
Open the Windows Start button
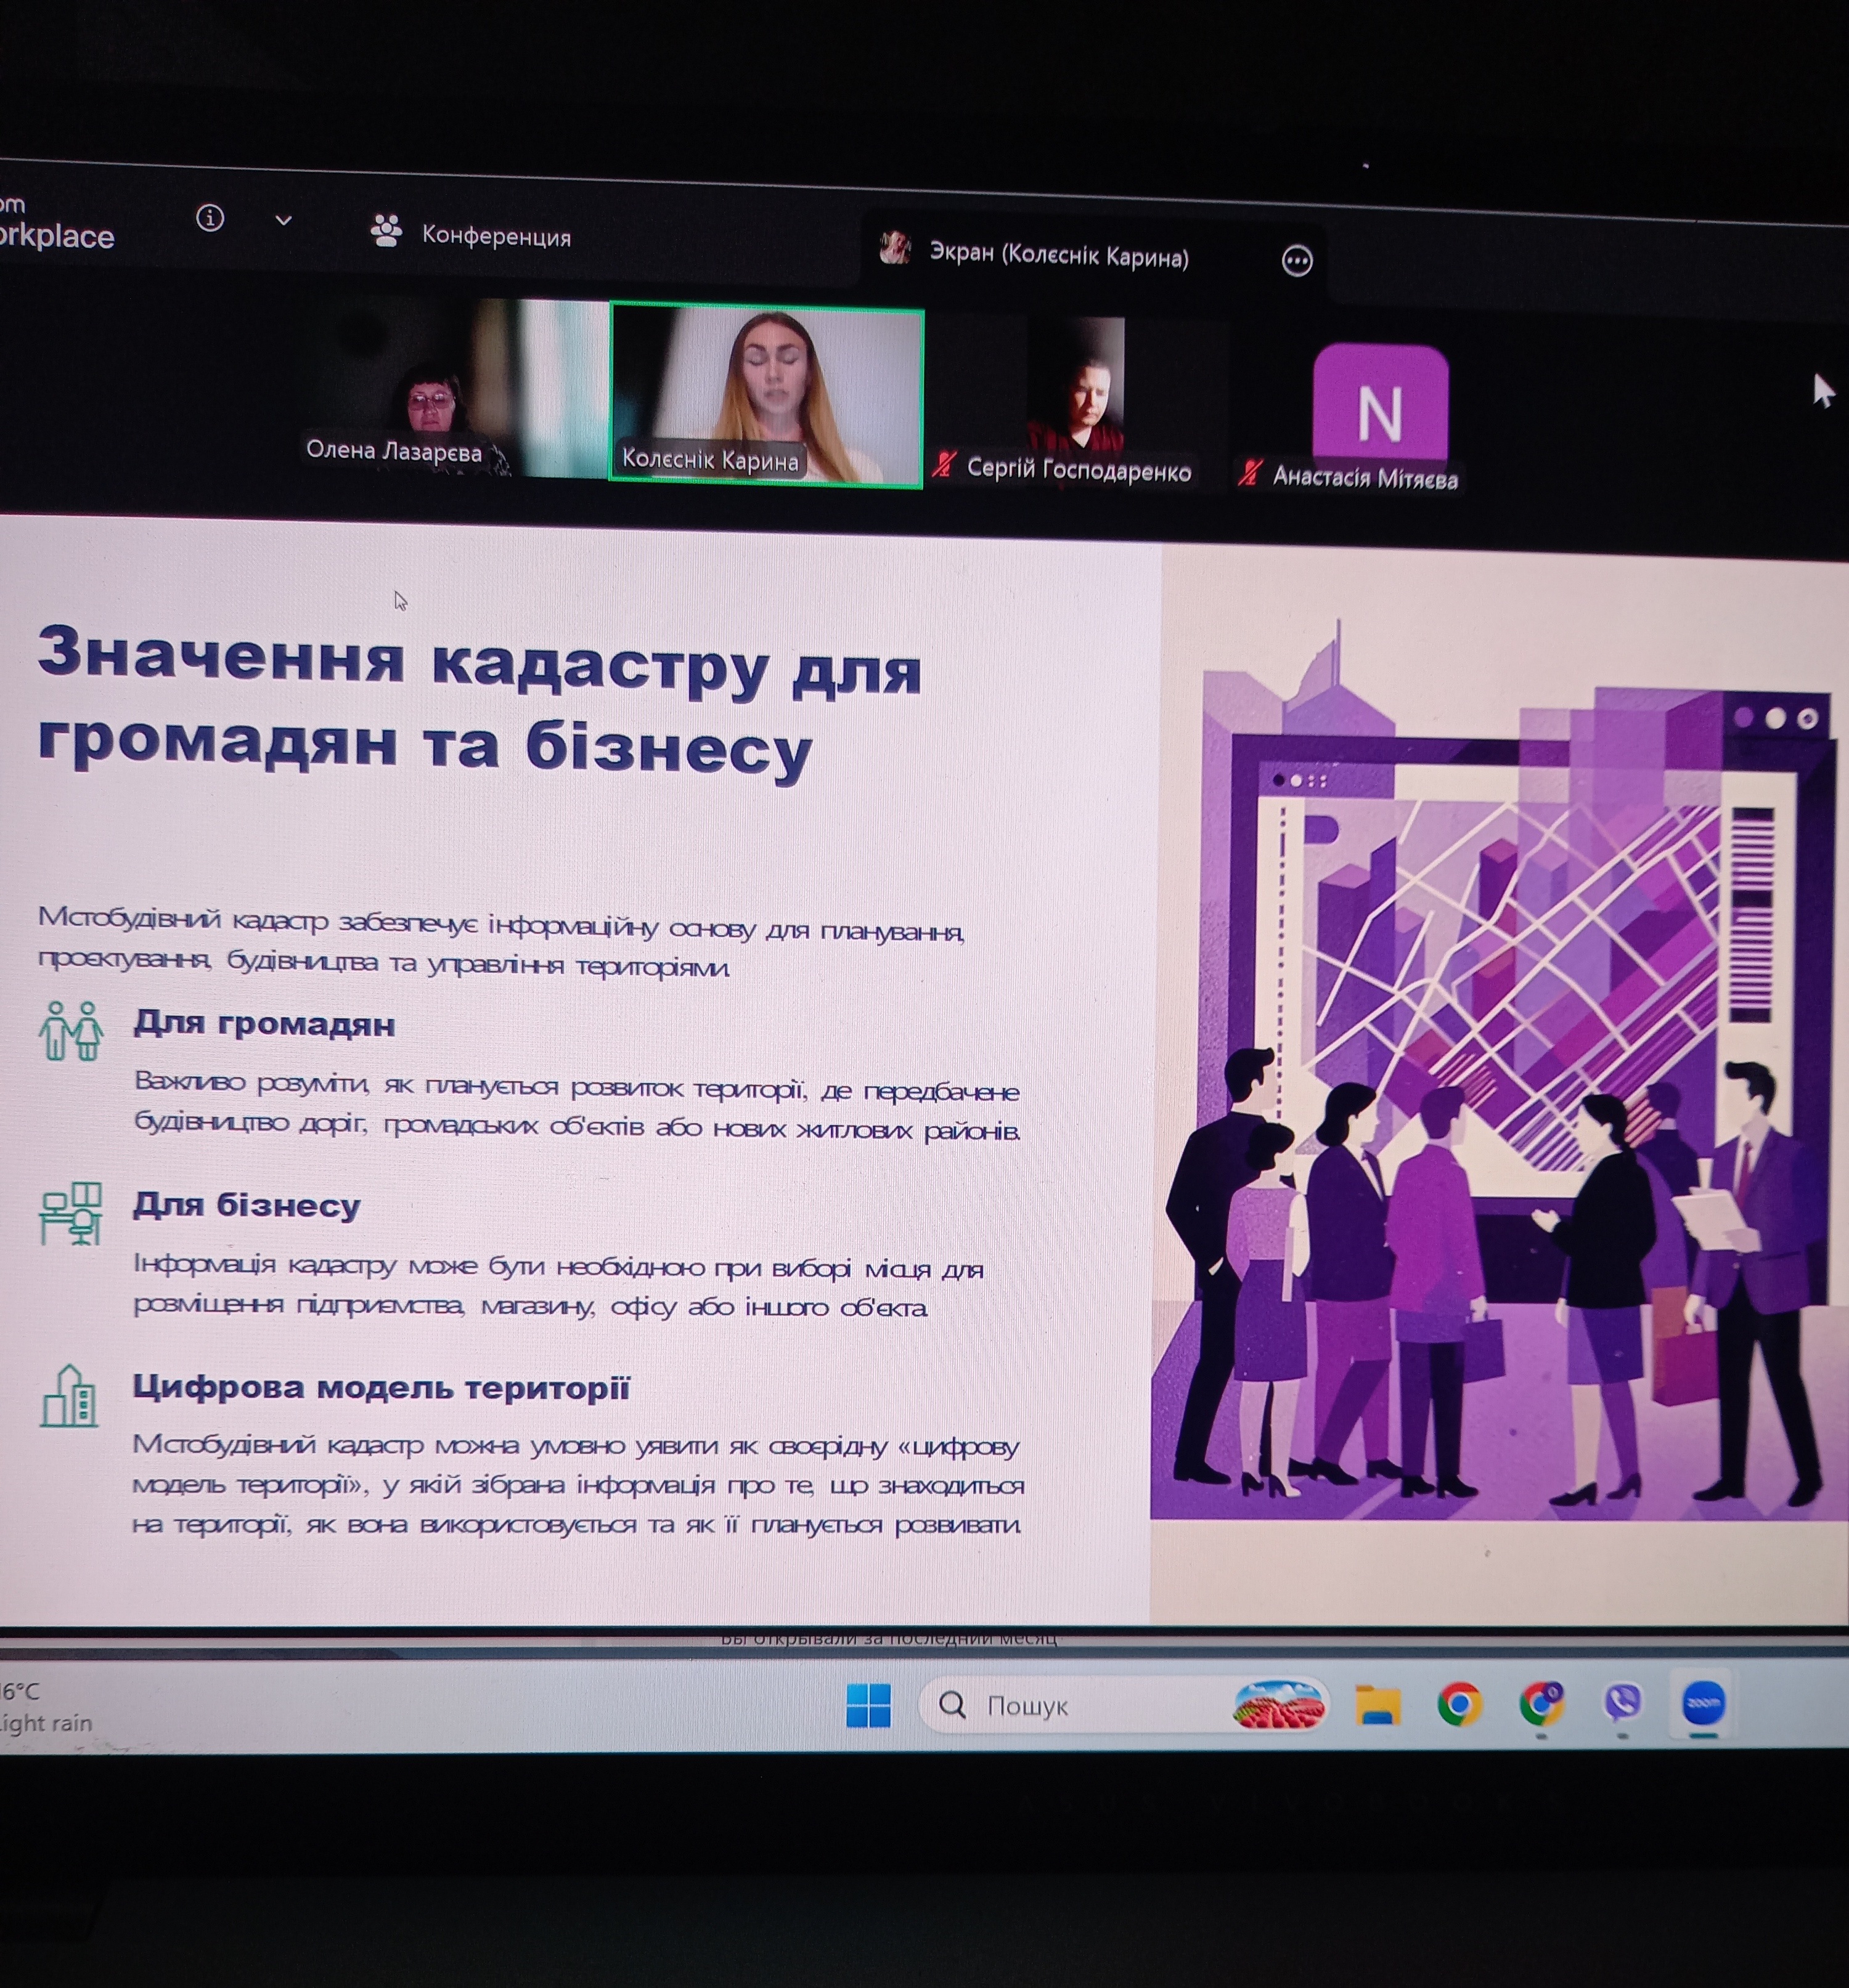point(867,1705)
